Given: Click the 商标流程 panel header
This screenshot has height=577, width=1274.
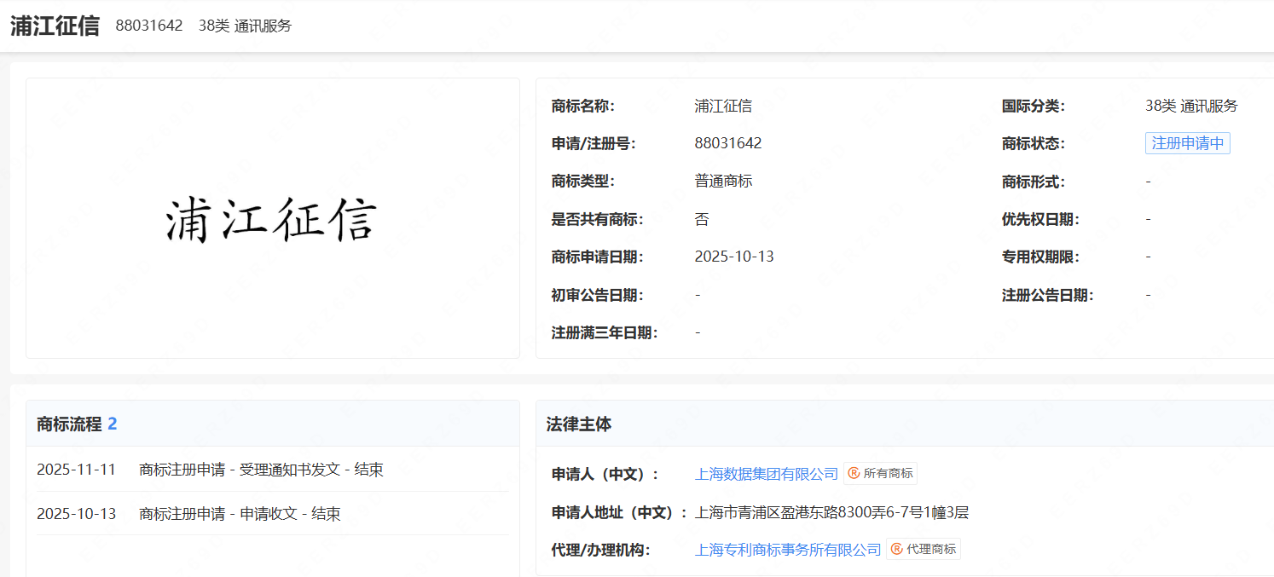Looking at the screenshot, I should tap(68, 423).
